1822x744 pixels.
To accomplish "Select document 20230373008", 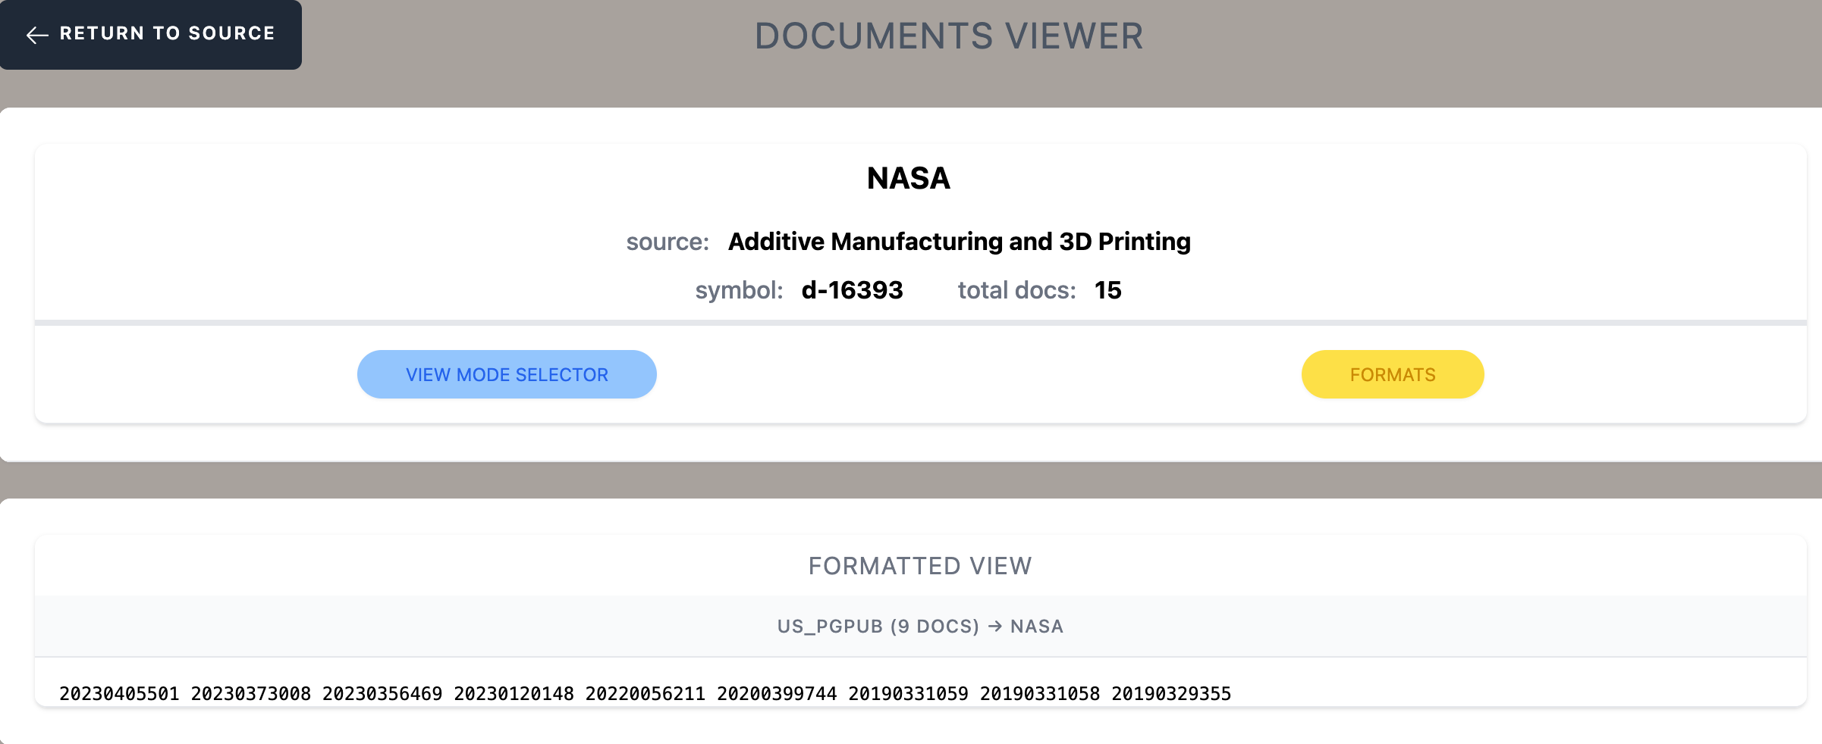I will pos(251,693).
